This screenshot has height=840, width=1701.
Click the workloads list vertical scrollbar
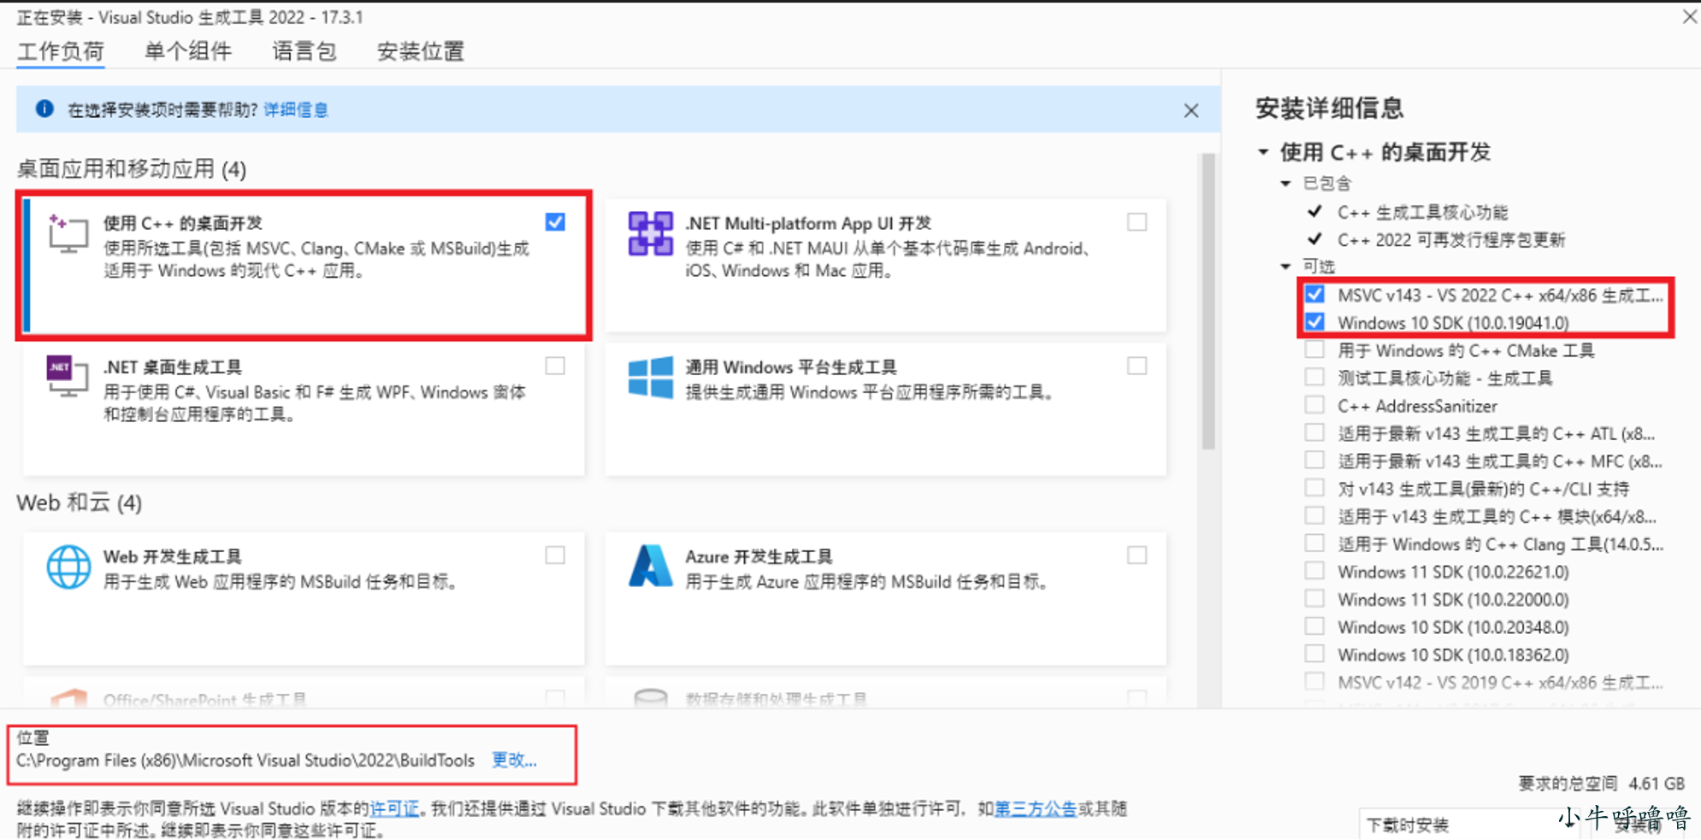point(1208,301)
